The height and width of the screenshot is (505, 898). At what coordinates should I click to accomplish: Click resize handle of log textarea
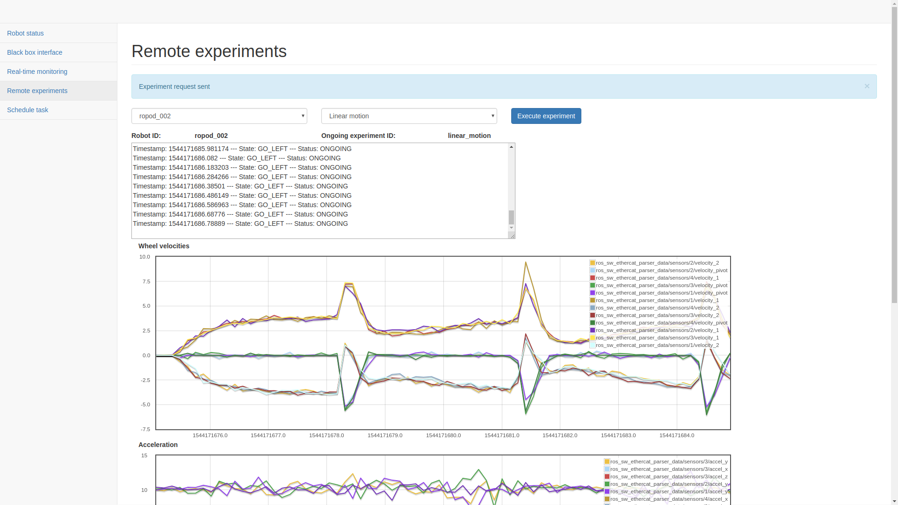click(513, 236)
